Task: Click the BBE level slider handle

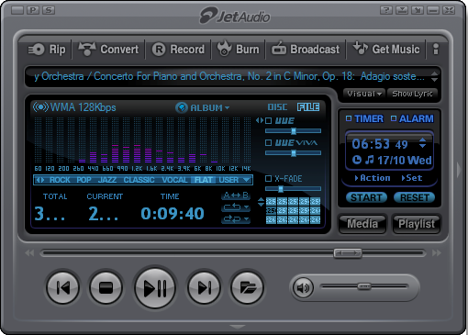Action: click(294, 131)
